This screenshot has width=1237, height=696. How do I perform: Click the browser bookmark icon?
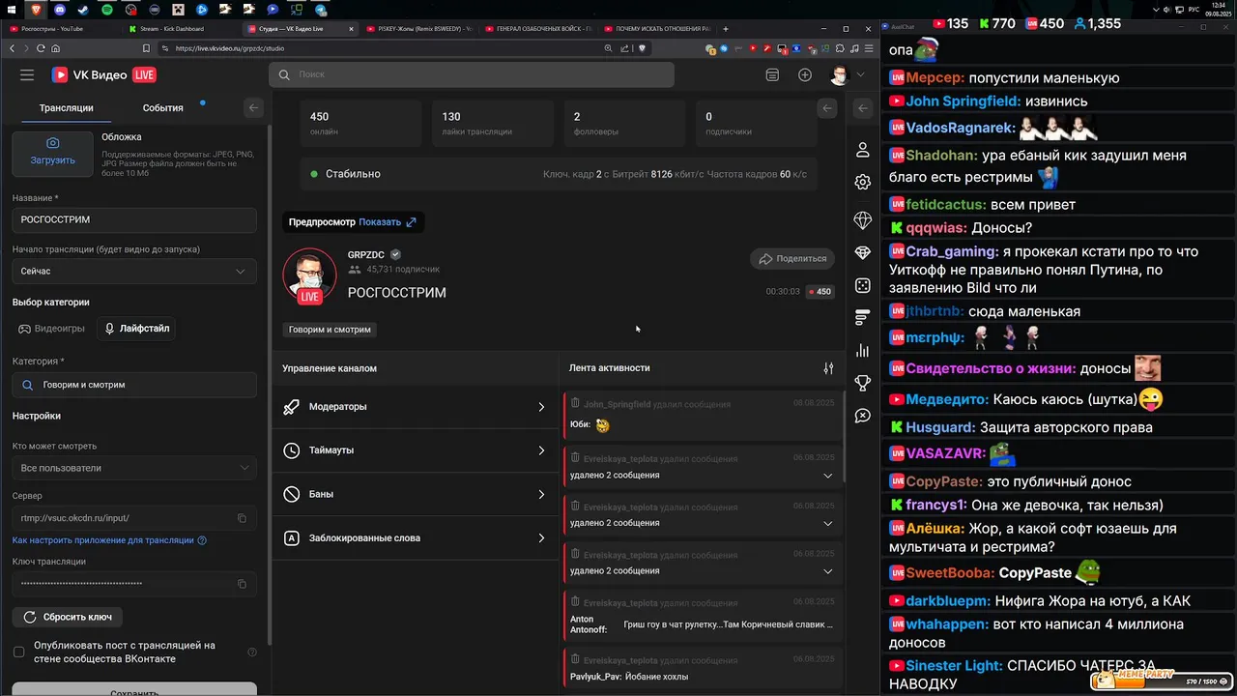click(145, 47)
